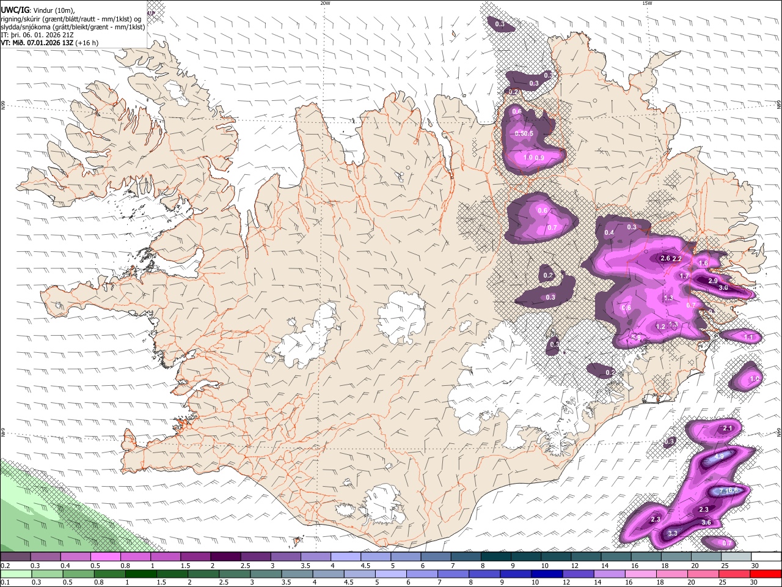Select the deep blue 10 swatch in the rain legend
This screenshot has height=587, width=782.
[x=546, y=574]
